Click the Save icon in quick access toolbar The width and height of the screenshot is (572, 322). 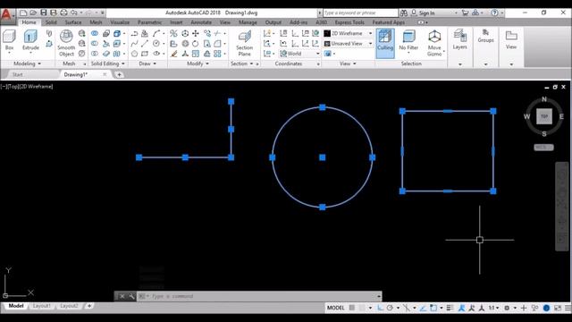tap(44, 13)
